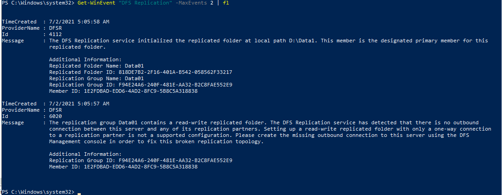Click the Replicated Folder Name Data01 line
The image size is (503, 195).
tap(97, 66)
